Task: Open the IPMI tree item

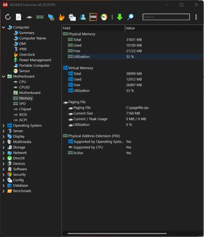Action: pyautogui.click(x=23, y=49)
